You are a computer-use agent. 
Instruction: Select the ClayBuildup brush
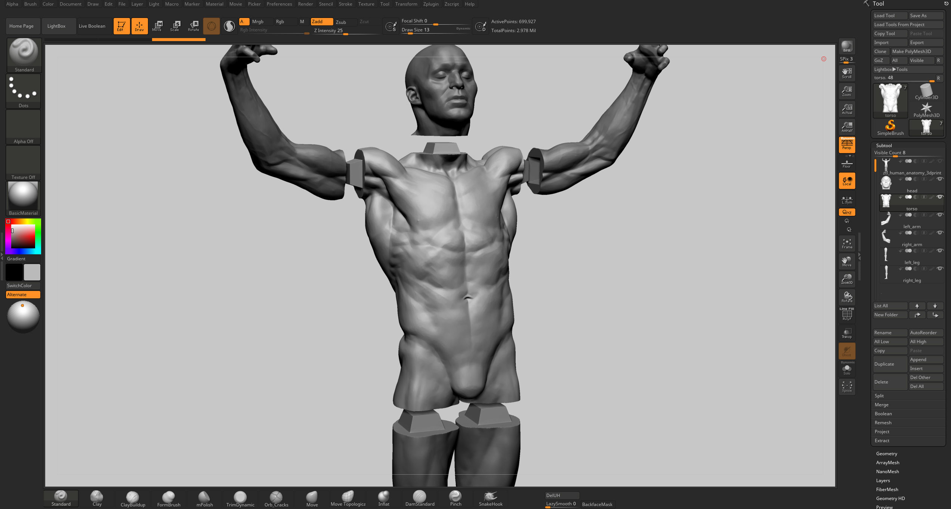click(133, 499)
